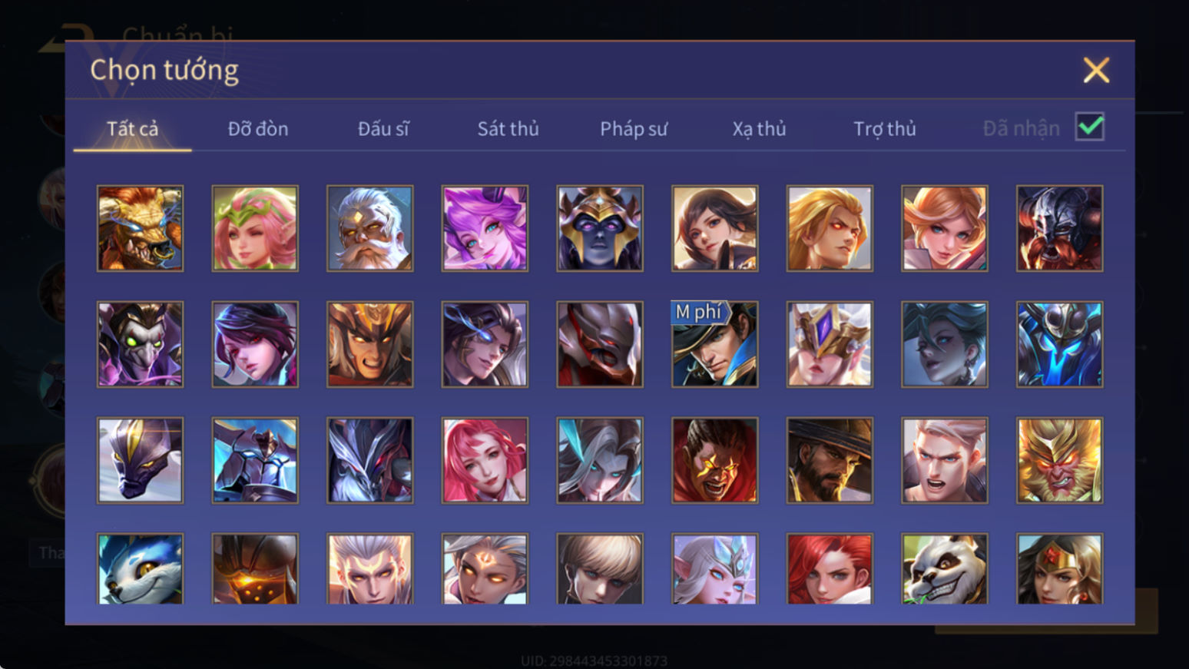
Task: Pick the Monkey King hero with golden crown
Action: [x=1060, y=460]
